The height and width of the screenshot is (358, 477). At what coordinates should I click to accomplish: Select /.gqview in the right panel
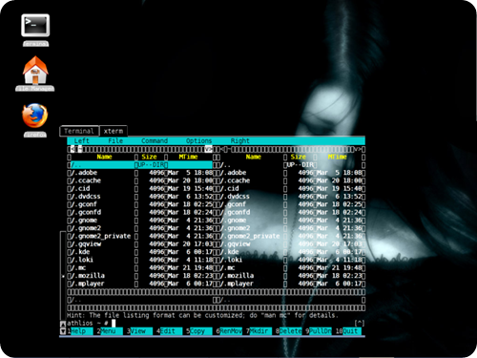pyautogui.click(x=291, y=244)
